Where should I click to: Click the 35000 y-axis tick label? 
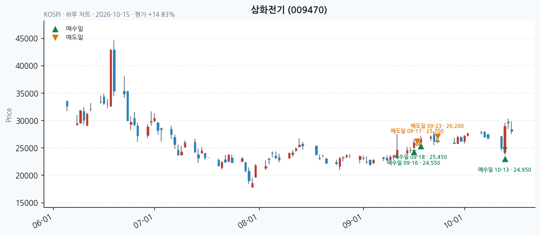pyautogui.click(x=26, y=93)
